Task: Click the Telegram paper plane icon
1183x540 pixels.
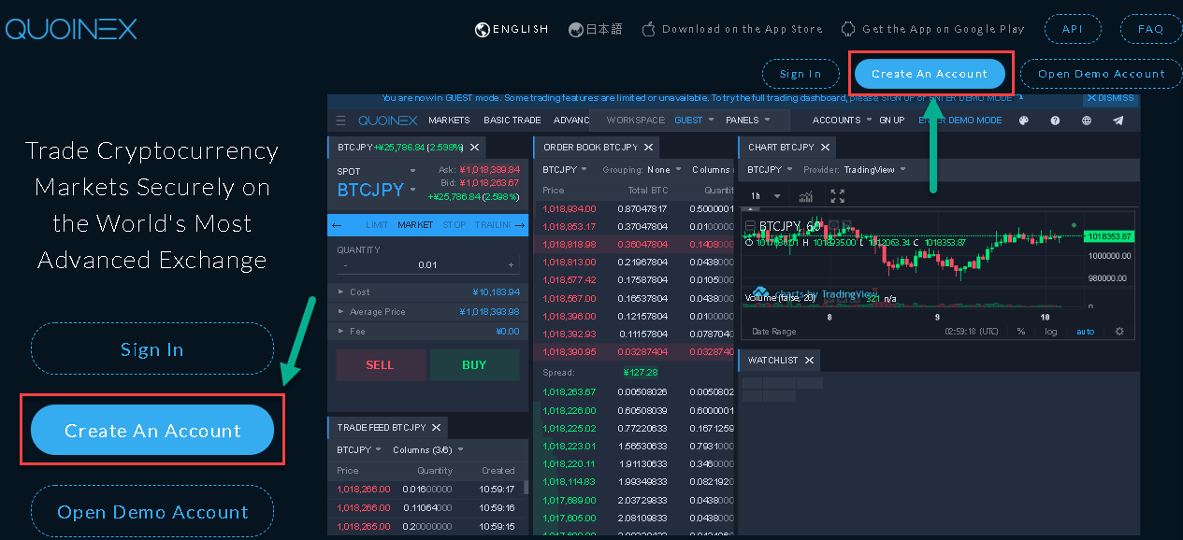Action: point(1118,121)
